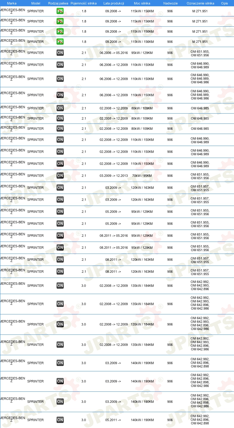Click the Nadwozie column header
The width and height of the screenshot is (234, 428).
click(170, 3)
